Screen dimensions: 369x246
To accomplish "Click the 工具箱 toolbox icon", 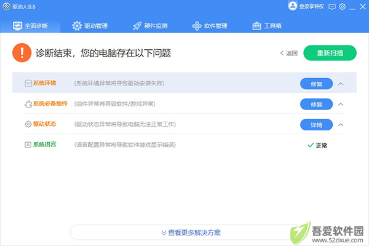I will point(256,26).
